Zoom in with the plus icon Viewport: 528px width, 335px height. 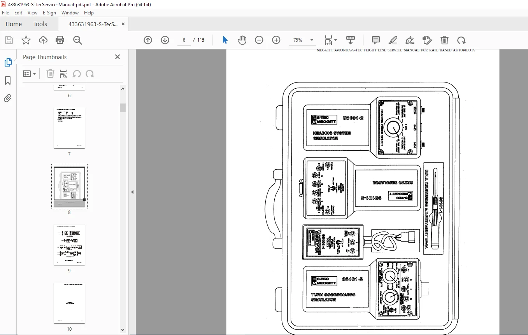tap(276, 40)
